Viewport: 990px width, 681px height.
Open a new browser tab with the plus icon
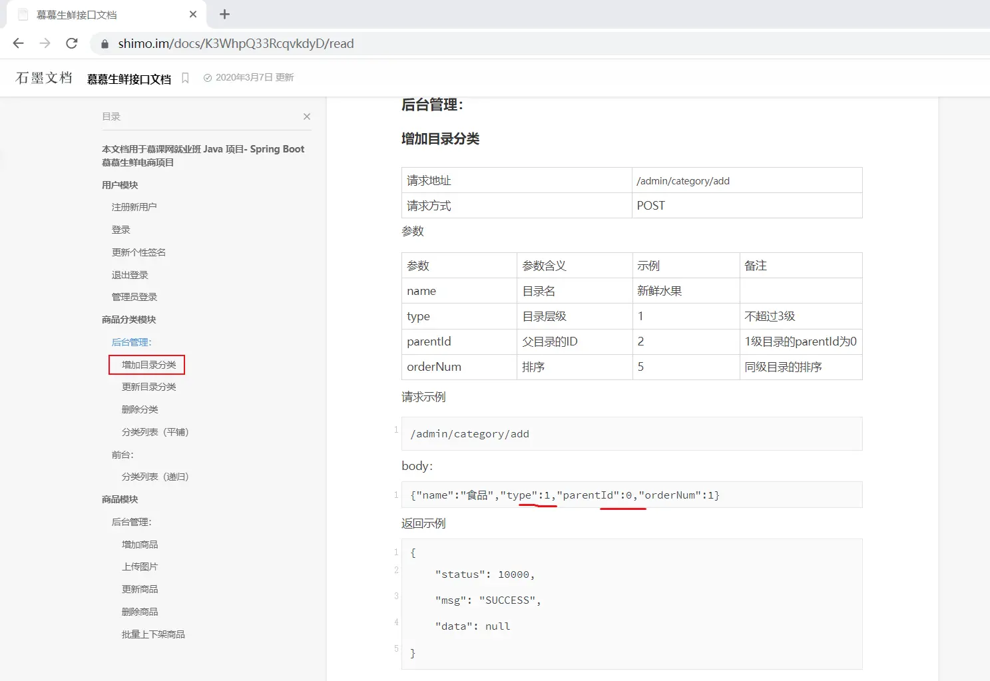click(224, 14)
